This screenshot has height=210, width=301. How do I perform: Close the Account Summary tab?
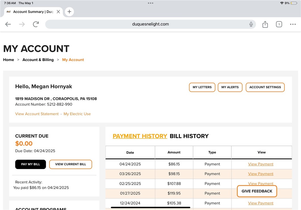click(58, 12)
